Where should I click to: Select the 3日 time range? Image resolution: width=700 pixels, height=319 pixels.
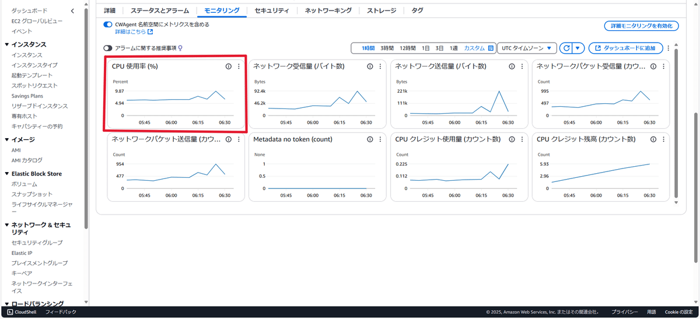tap(440, 48)
